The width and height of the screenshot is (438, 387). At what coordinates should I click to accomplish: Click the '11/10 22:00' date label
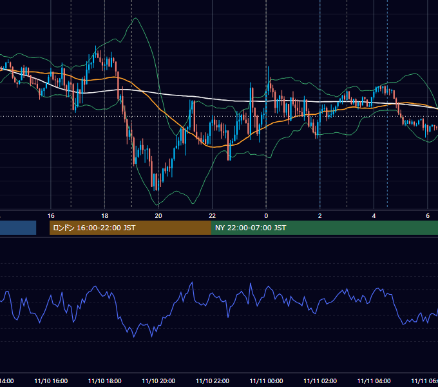pyautogui.click(x=213, y=381)
